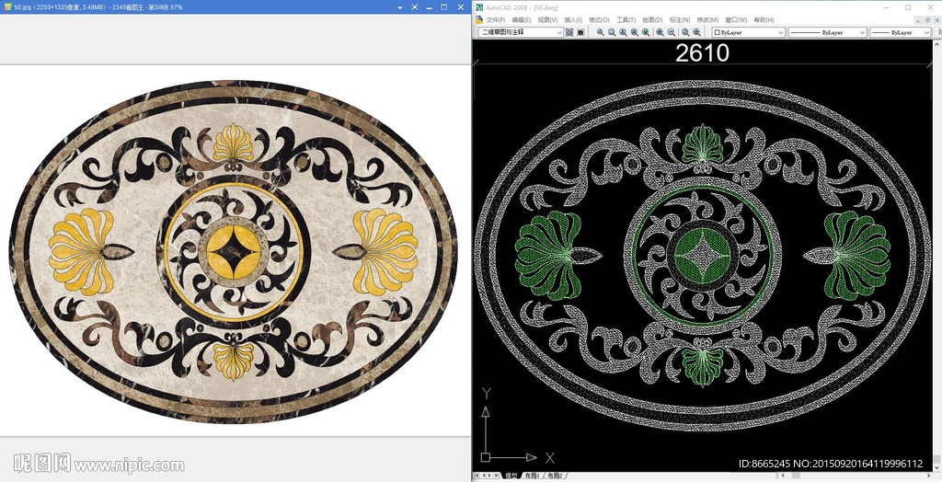
Task: Switch to the 模型 model tab
Action: pyautogui.click(x=511, y=476)
